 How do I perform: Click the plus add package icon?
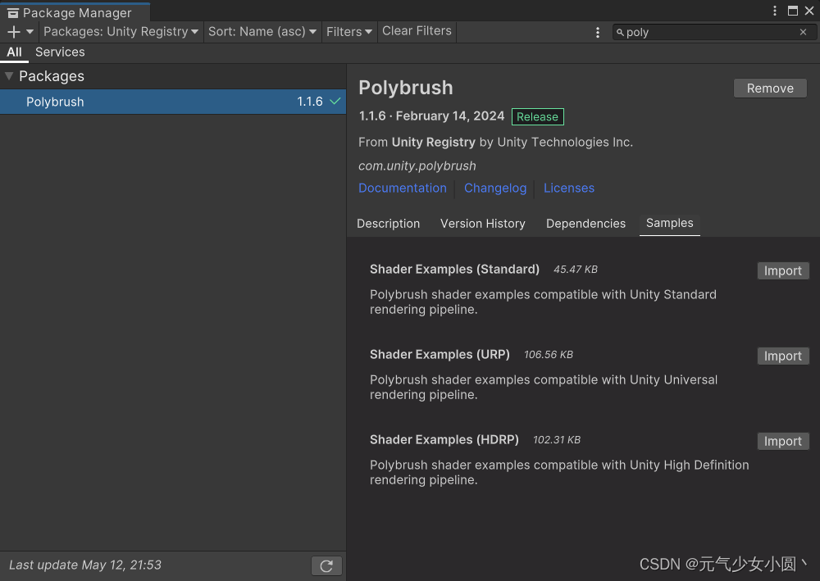click(x=14, y=32)
